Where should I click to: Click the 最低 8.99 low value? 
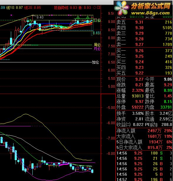[168, 90]
